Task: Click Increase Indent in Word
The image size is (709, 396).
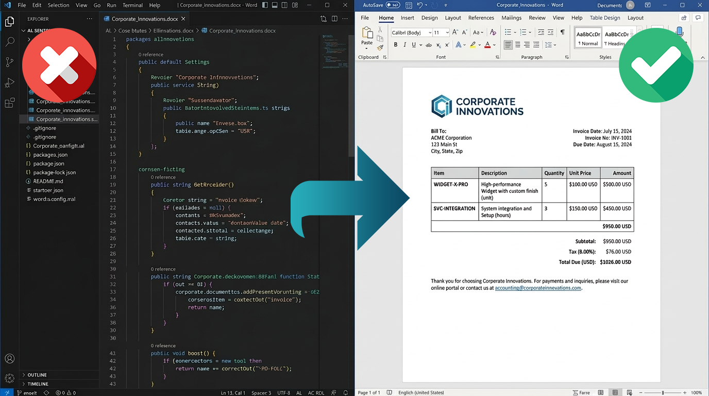Action: click(551, 32)
